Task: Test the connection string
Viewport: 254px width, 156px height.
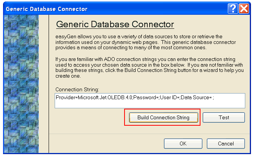Action: pyautogui.click(x=224, y=117)
